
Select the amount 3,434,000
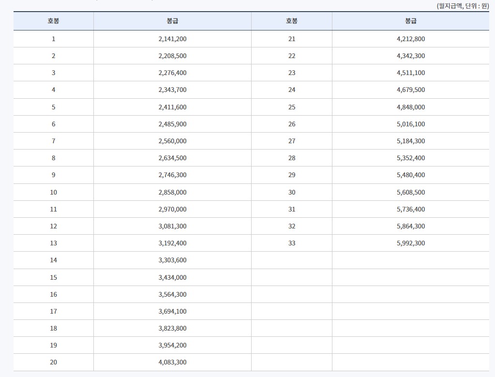pyautogui.click(x=172, y=277)
